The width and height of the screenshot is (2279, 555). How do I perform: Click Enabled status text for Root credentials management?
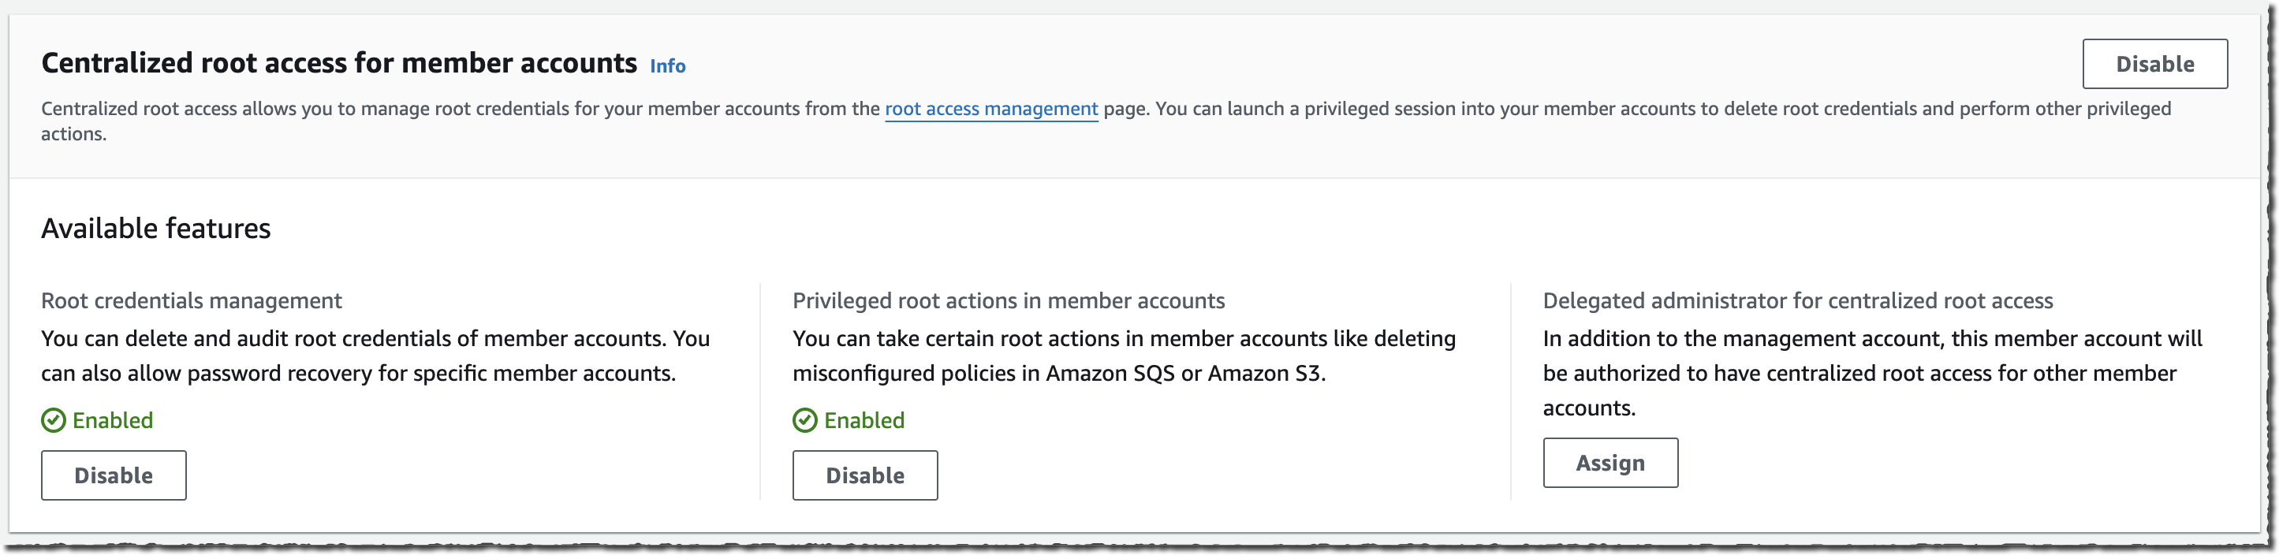[x=112, y=421]
